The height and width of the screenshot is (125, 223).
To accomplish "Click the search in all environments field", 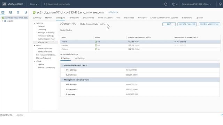I will (x=59, y=4).
